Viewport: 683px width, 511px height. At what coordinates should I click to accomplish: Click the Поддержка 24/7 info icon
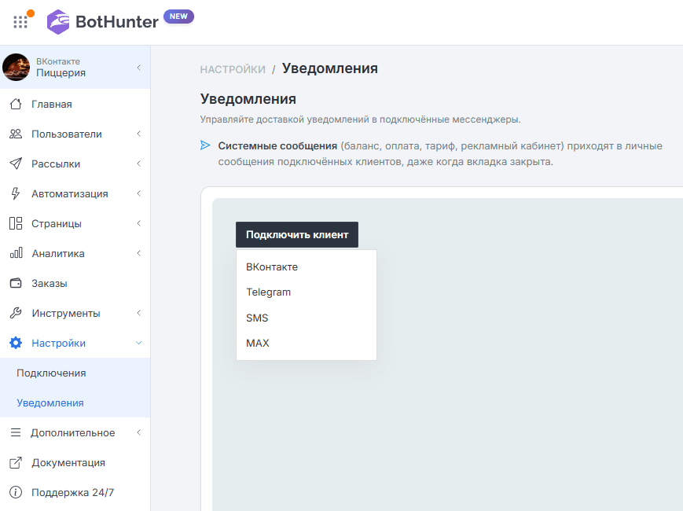click(16, 492)
